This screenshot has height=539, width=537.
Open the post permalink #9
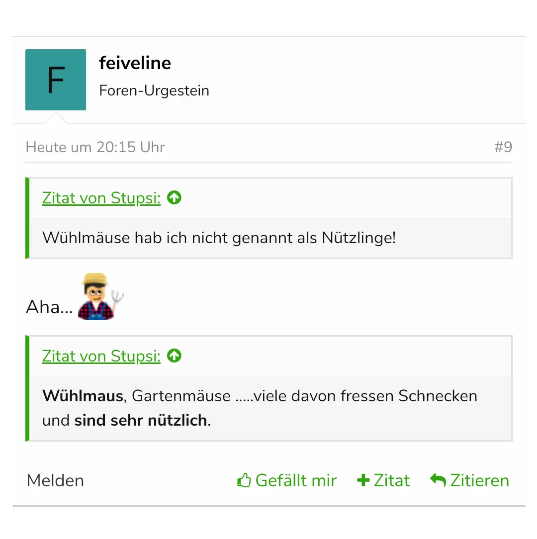coord(503,147)
